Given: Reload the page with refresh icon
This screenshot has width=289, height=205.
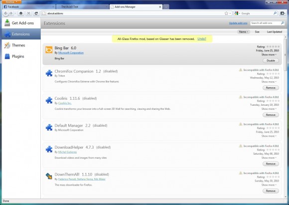Looking at the screenshot, I should (x=36, y=13).
